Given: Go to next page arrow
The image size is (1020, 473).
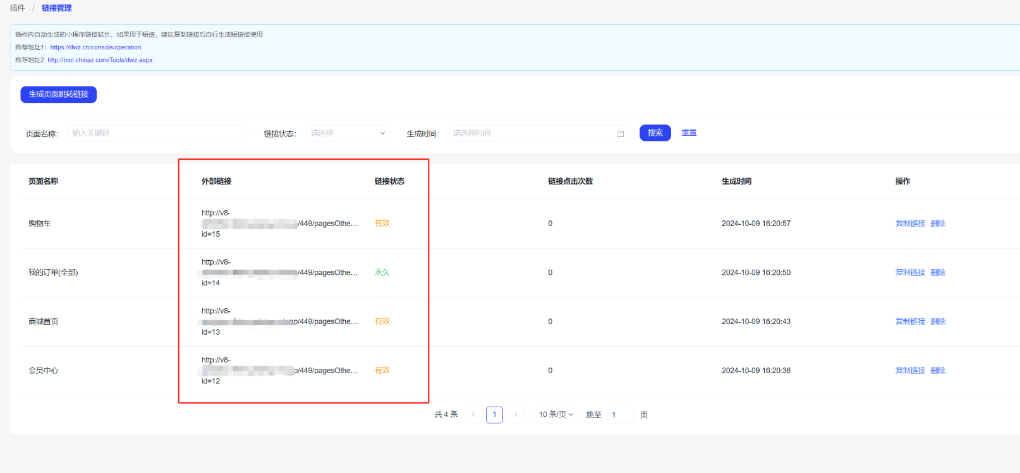Looking at the screenshot, I should tap(516, 415).
